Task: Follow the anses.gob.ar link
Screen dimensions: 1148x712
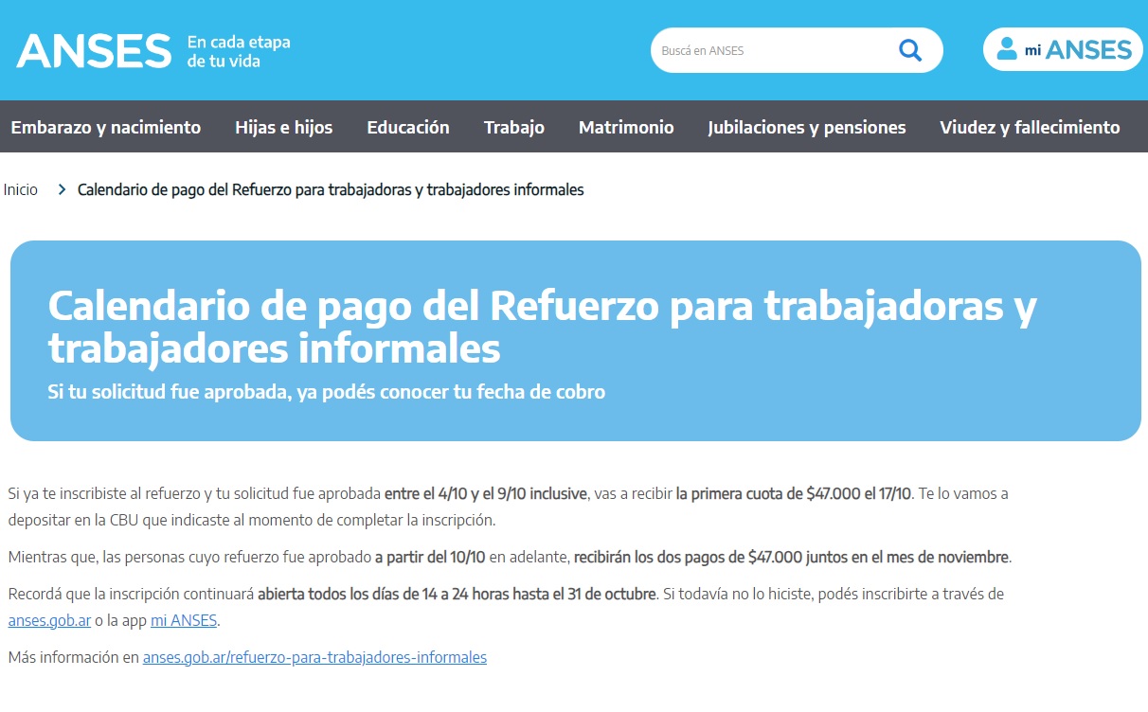Action: [49, 621]
